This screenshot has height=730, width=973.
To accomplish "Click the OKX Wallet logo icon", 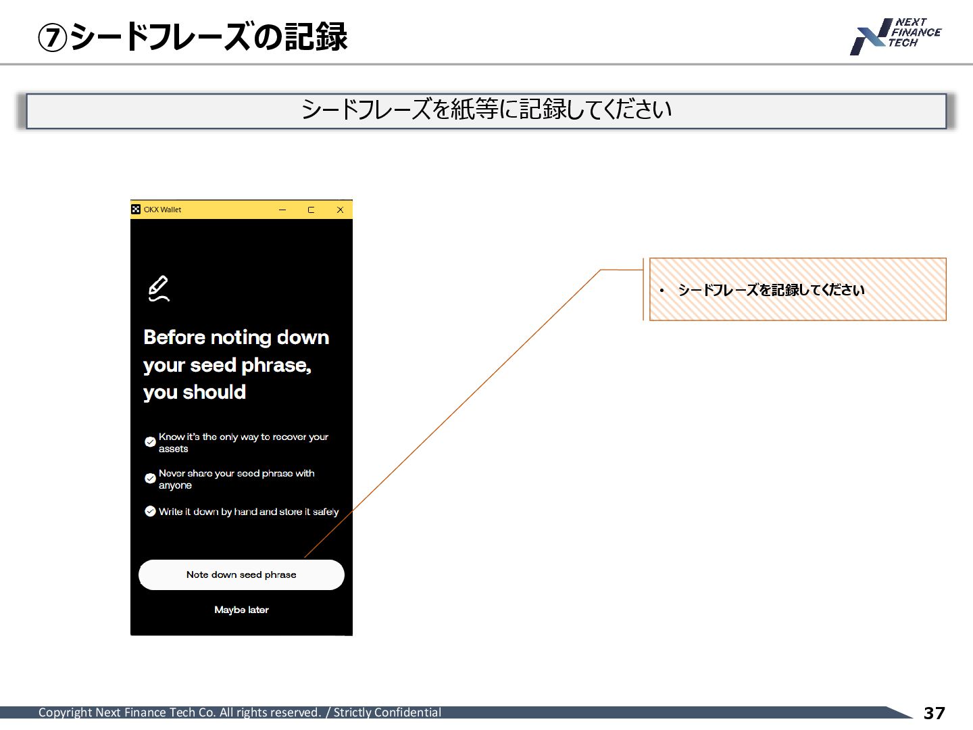I will pos(136,210).
